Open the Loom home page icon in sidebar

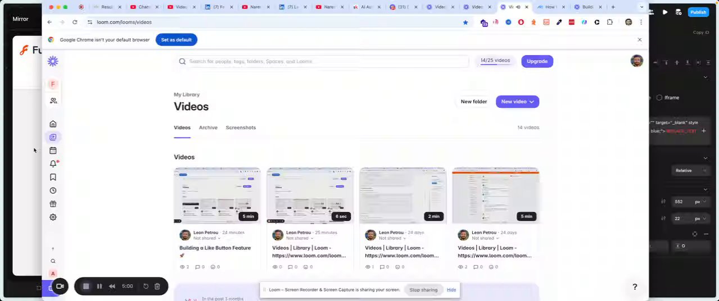(53, 124)
